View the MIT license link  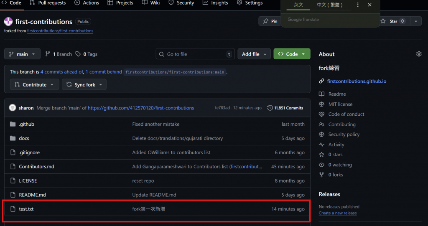click(x=340, y=104)
